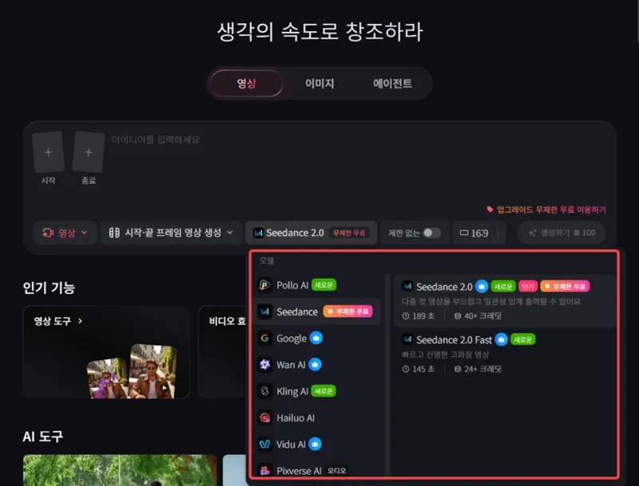Click the 189 초 clock icon
This screenshot has height=486, width=639.
pyautogui.click(x=406, y=316)
